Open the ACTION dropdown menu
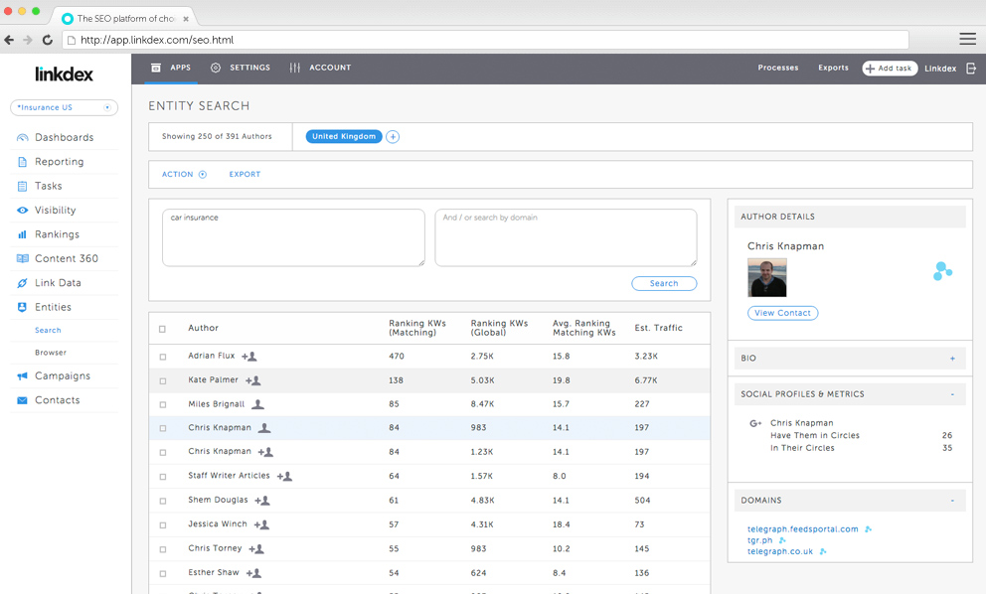The image size is (986, 594). tap(184, 175)
